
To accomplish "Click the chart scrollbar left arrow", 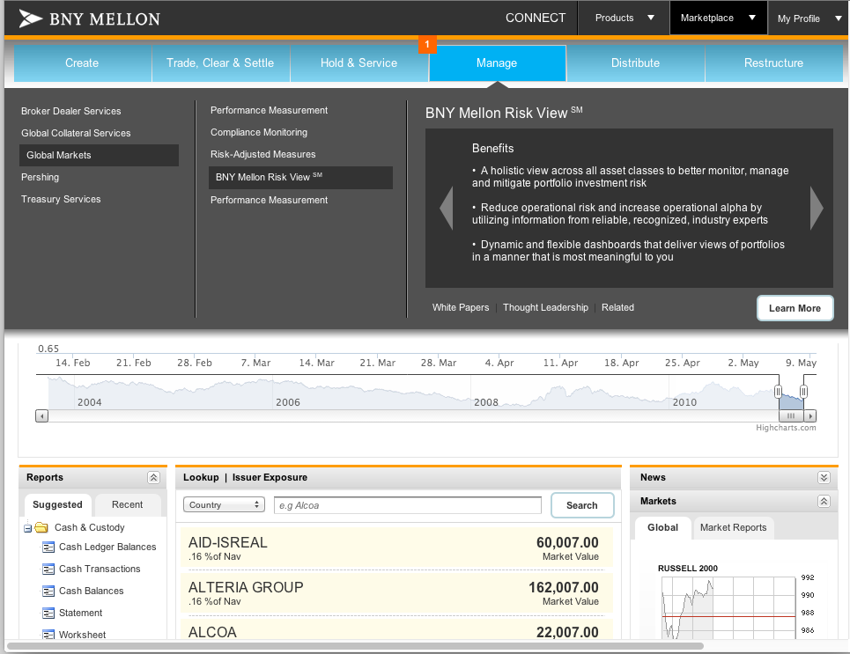I will [41, 416].
